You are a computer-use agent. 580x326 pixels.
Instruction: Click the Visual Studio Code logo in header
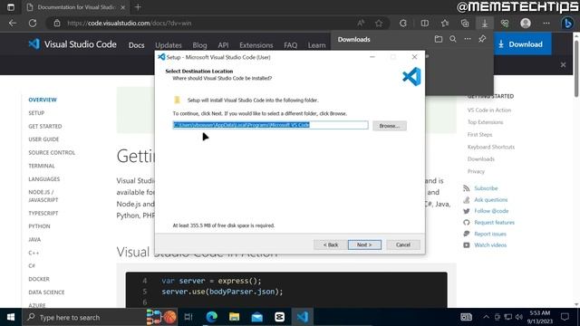72,44
